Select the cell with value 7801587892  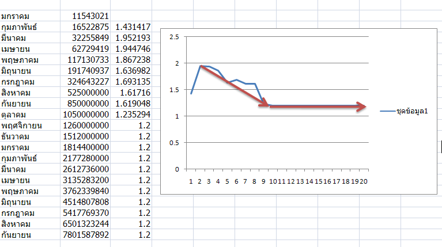(85, 235)
